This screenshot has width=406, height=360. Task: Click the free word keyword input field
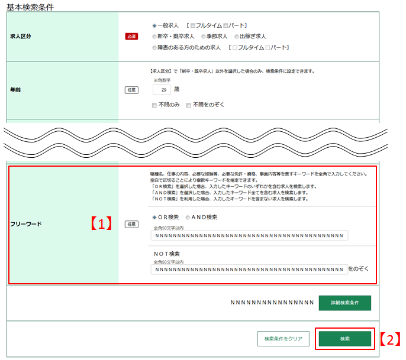tap(249, 236)
